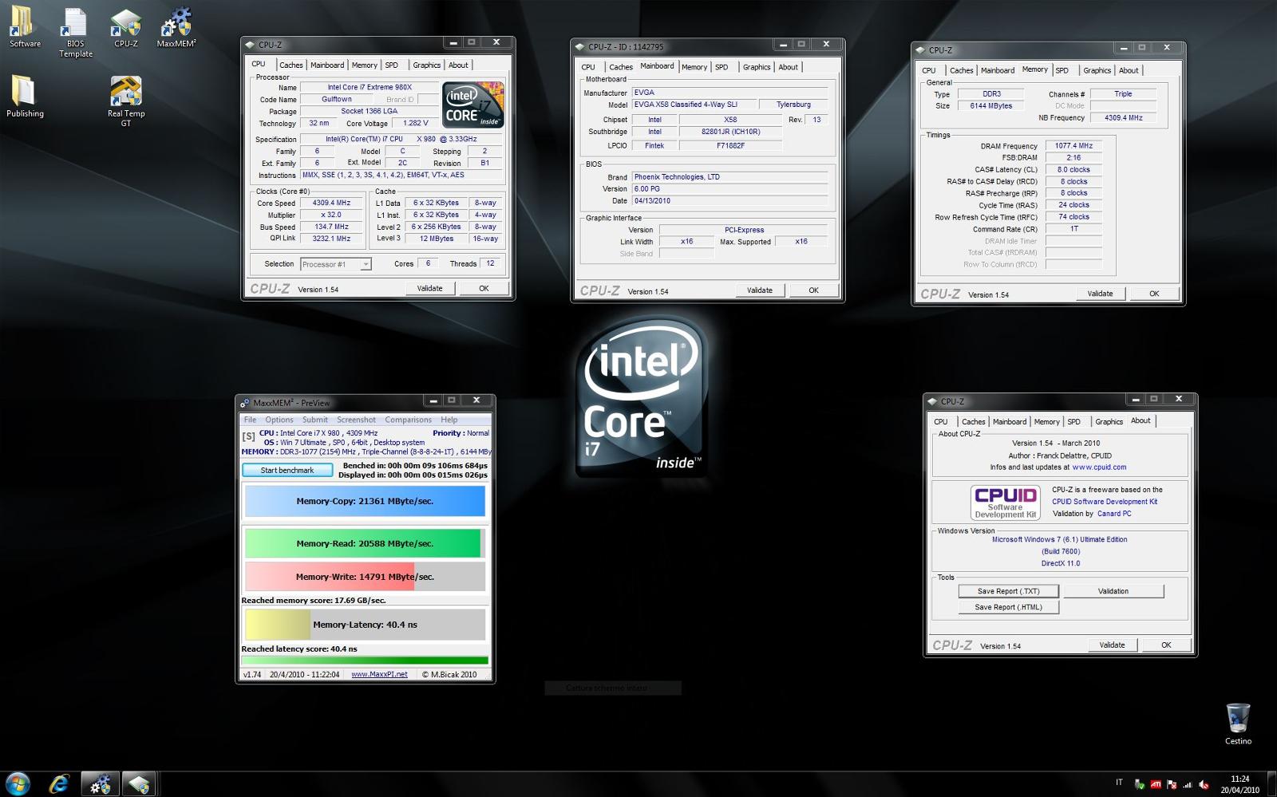Click the Intel Core i7 logo in CPU tab
Viewport: 1277px width, 797px height.
[x=472, y=105]
